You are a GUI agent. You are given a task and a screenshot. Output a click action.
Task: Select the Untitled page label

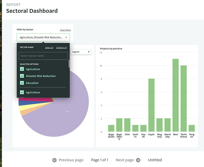(155, 160)
